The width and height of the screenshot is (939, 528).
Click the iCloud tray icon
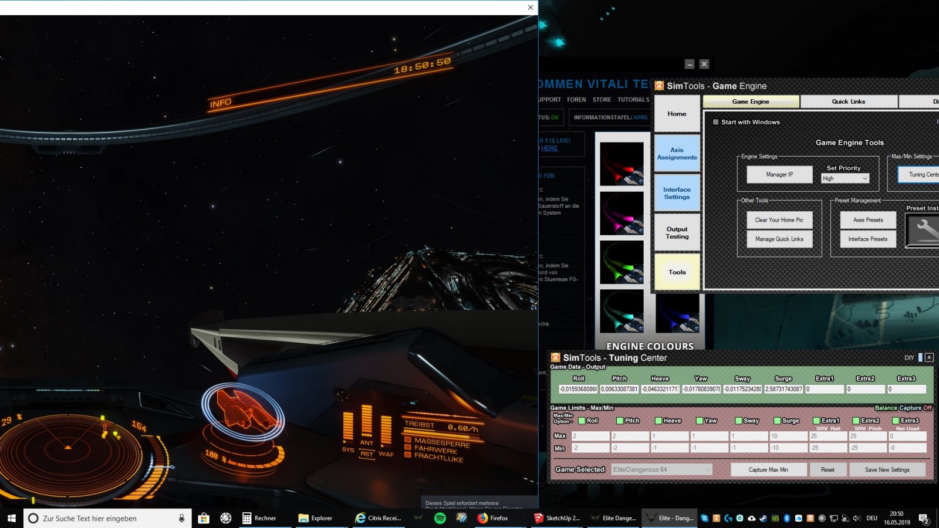799,518
